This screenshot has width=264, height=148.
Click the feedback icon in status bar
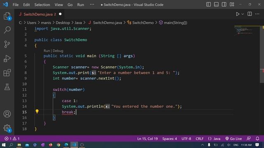(248, 139)
